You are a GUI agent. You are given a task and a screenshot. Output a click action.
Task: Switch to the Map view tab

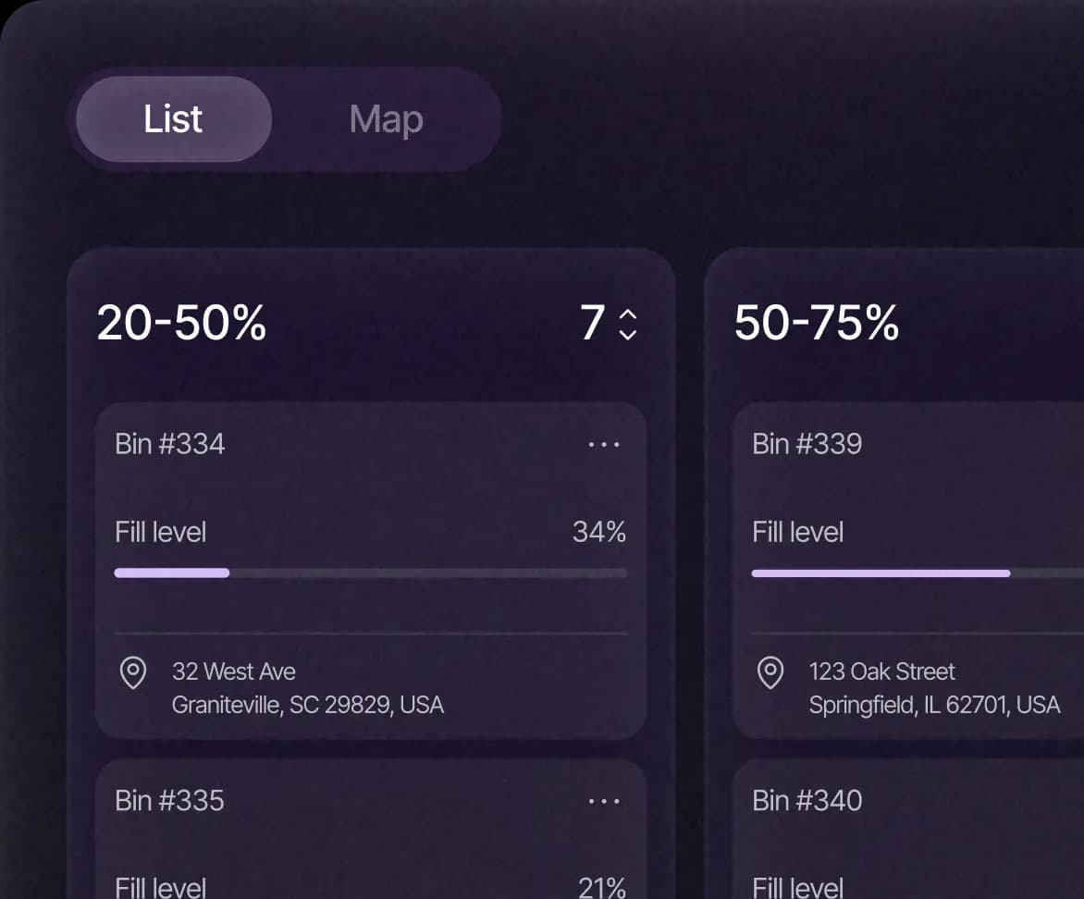tap(386, 119)
